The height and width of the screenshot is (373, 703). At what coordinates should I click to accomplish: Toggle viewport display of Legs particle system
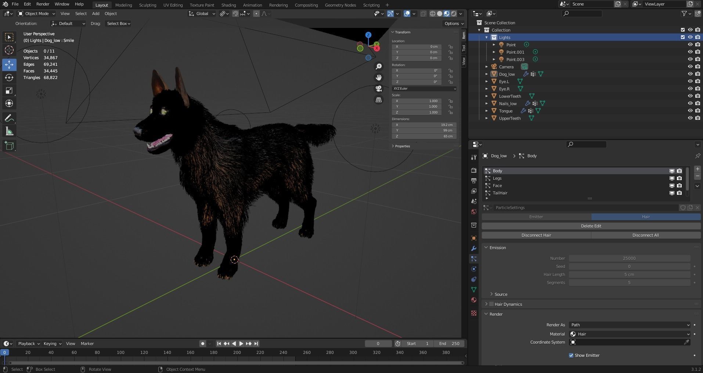(672, 178)
